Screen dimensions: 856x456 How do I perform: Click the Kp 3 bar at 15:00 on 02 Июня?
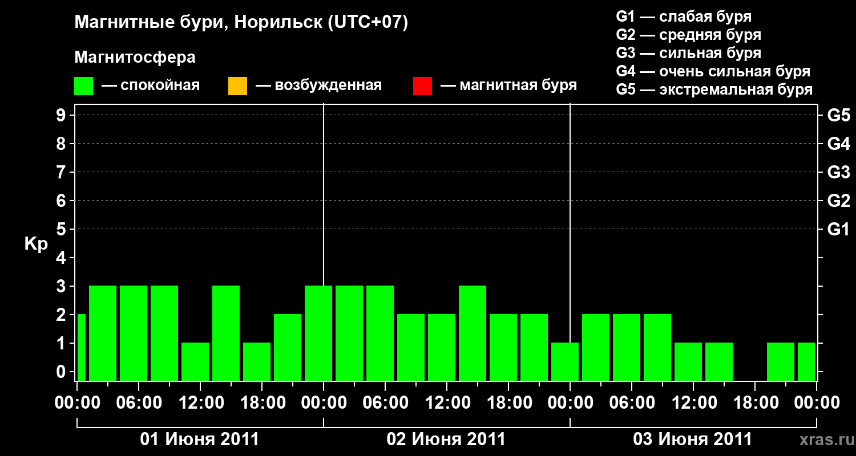pyautogui.click(x=473, y=333)
